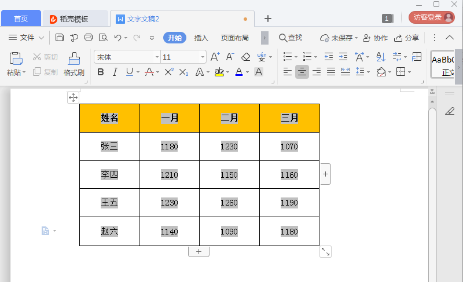The image size is (463, 282).
Task: Click the Format Painter tool
Action: coord(74,64)
